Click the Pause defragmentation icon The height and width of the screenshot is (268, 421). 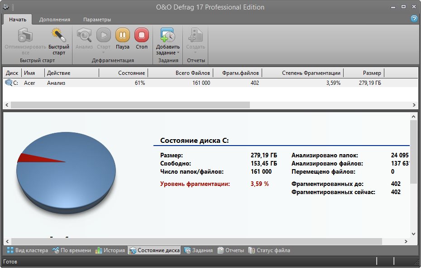coord(122,35)
